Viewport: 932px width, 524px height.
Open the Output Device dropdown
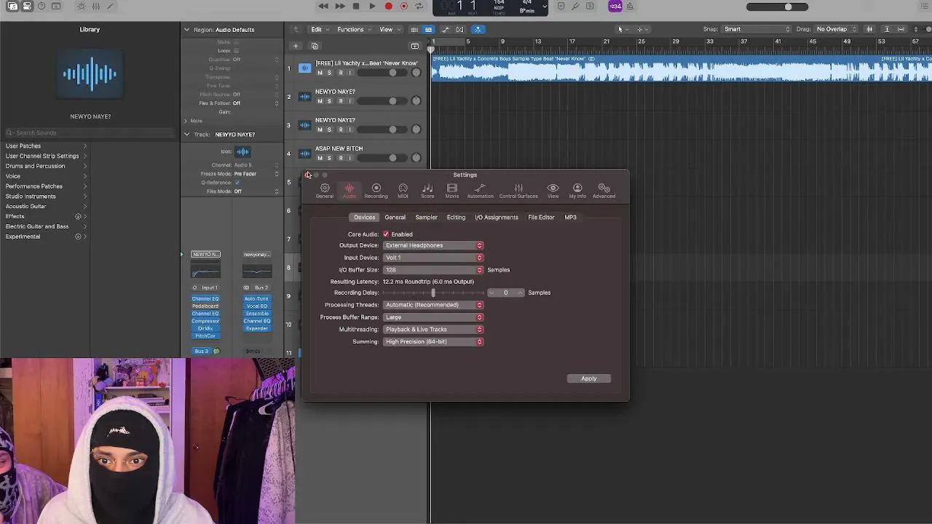click(x=433, y=245)
